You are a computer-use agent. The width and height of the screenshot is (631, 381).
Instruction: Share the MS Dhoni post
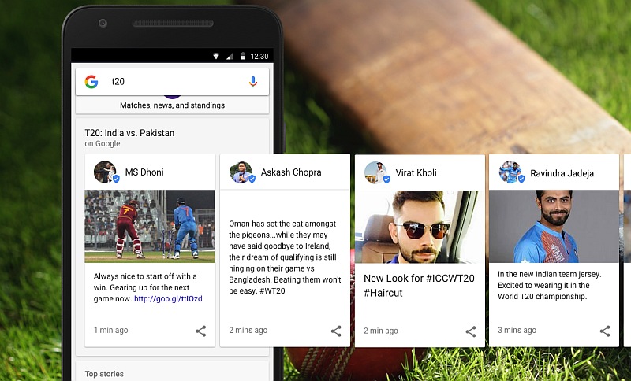point(201,331)
